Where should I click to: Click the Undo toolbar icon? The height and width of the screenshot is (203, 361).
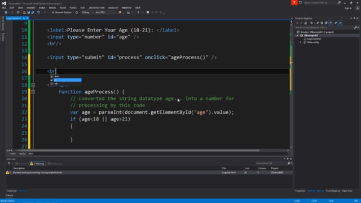[38, 12]
